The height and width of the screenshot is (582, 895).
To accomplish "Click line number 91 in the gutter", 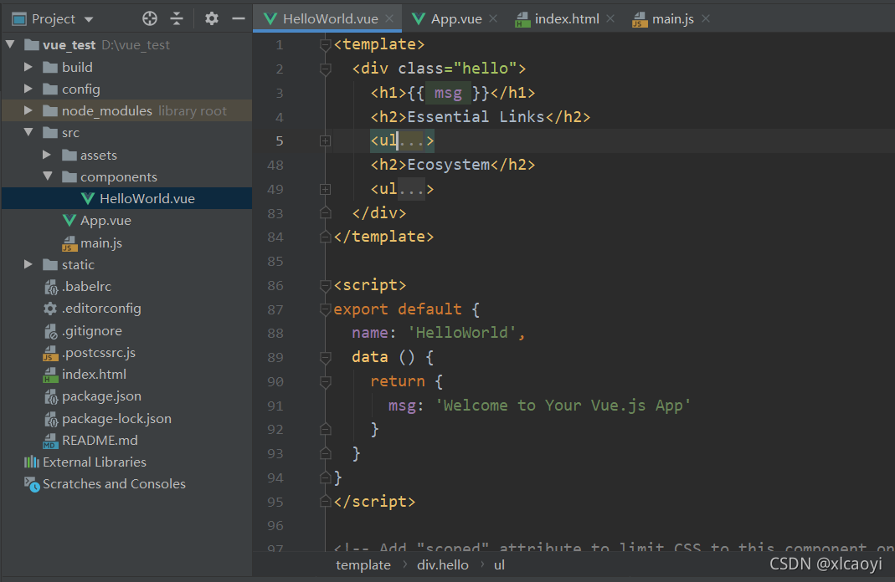I will pyautogui.click(x=275, y=406).
